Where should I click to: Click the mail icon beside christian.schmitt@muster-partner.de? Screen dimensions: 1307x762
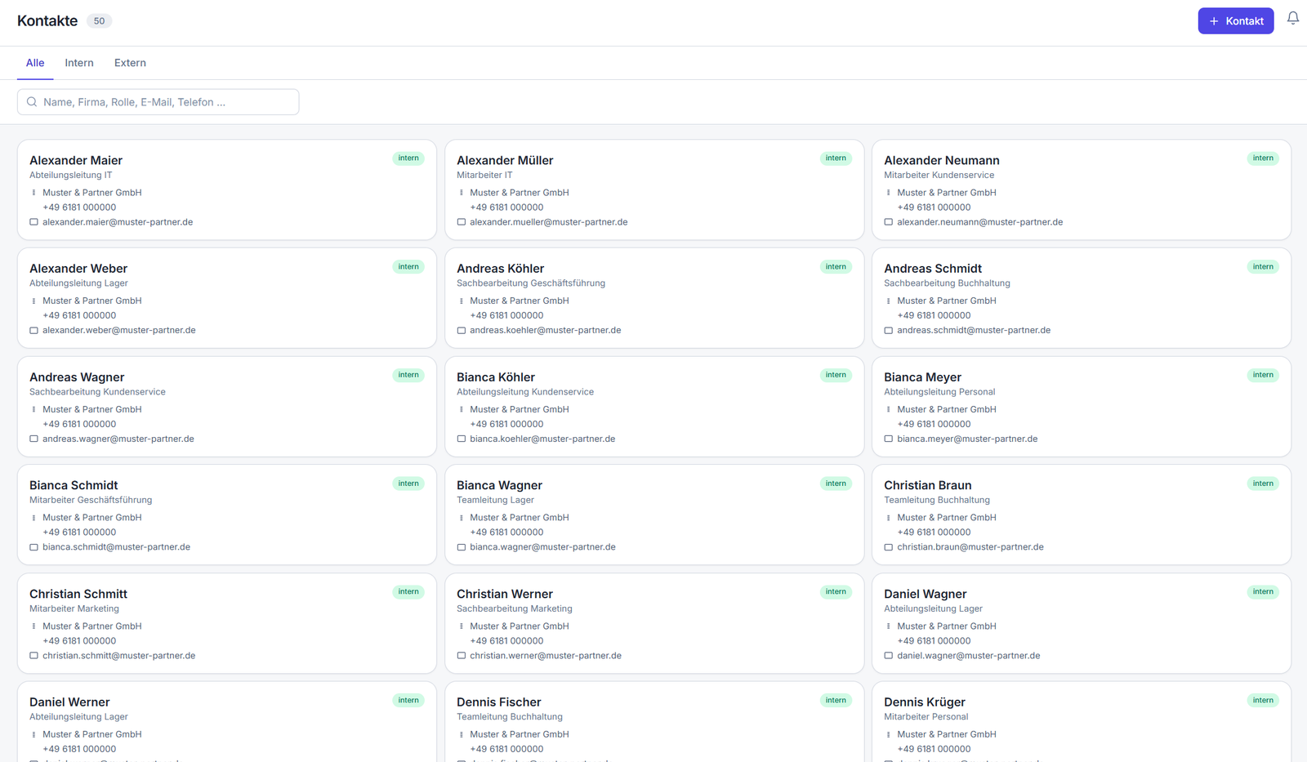pyautogui.click(x=34, y=656)
